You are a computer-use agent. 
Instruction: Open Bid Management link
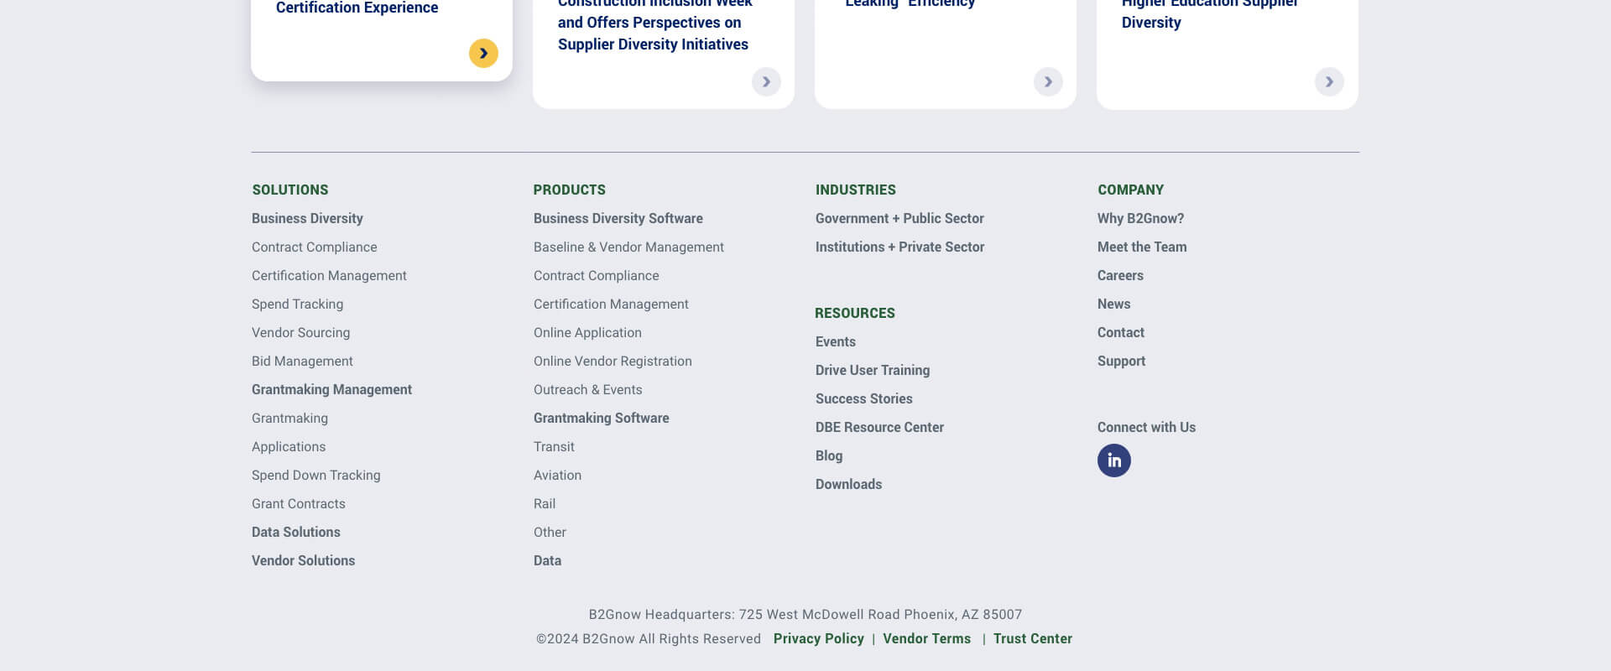tap(302, 361)
